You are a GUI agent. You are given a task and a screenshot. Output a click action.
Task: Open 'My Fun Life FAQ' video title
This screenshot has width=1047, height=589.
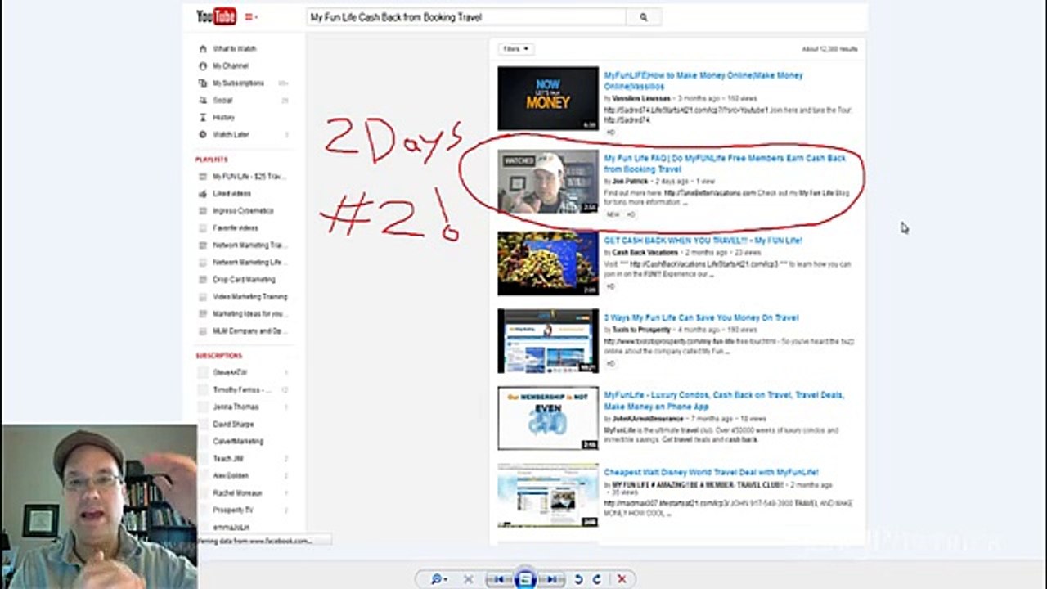point(725,164)
